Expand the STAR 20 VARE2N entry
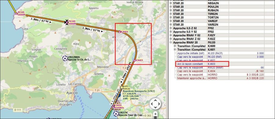275x119 pixels. (x=170, y=24)
